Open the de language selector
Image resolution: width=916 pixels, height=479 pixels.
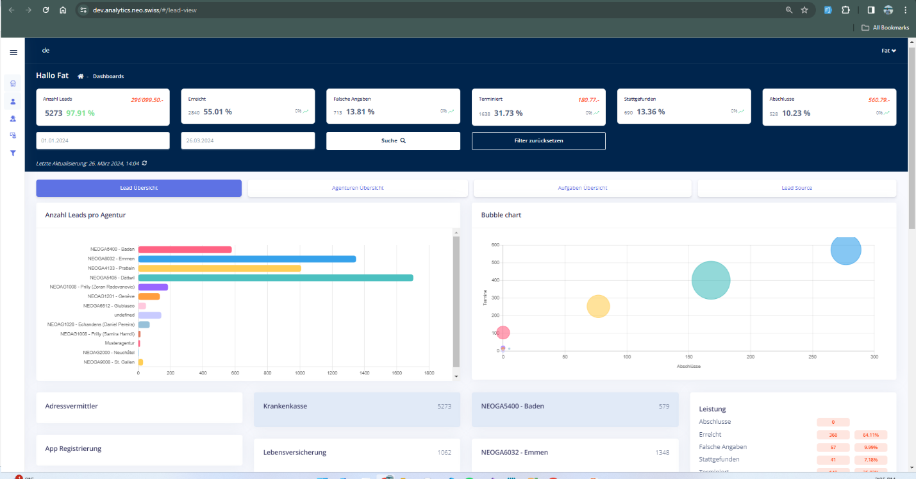pos(46,51)
